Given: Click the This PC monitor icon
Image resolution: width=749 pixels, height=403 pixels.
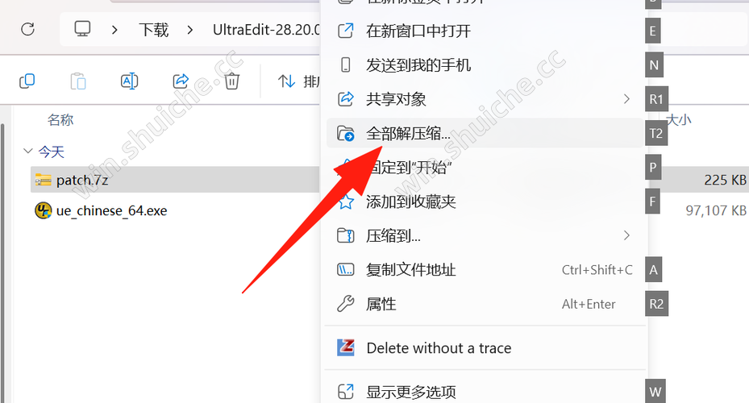Looking at the screenshot, I should point(82,29).
